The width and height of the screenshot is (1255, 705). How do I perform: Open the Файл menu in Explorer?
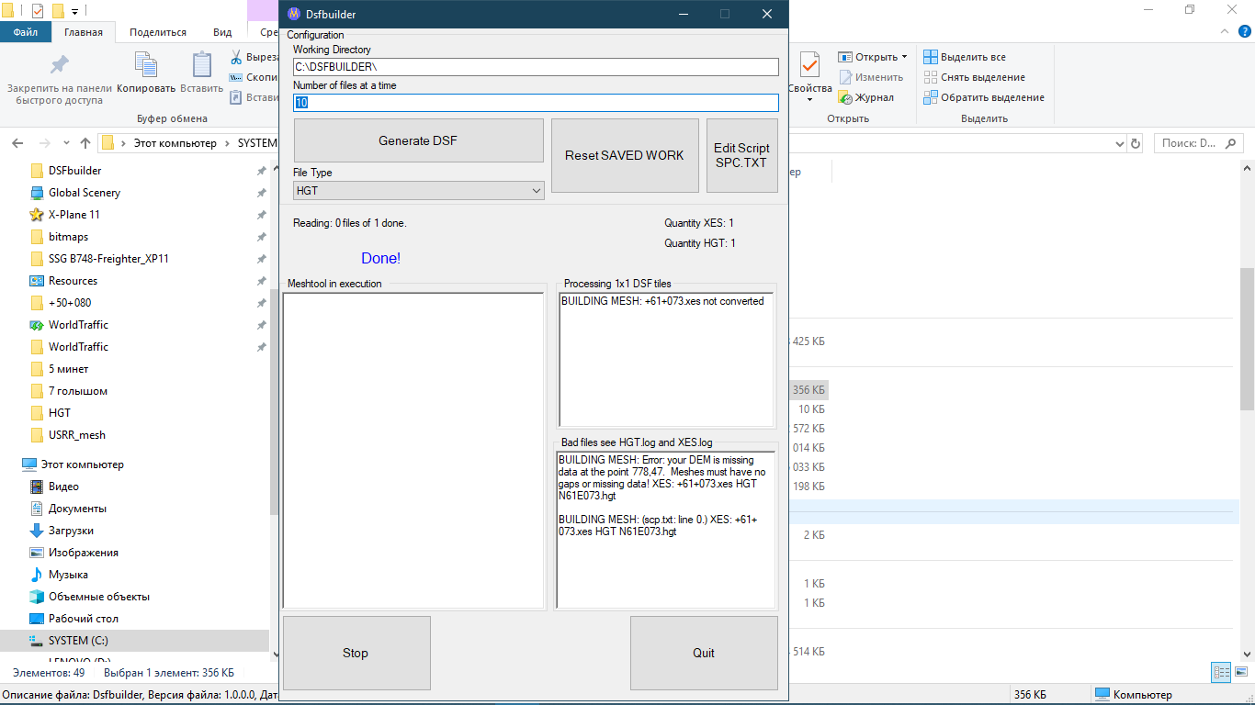(26, 32)
